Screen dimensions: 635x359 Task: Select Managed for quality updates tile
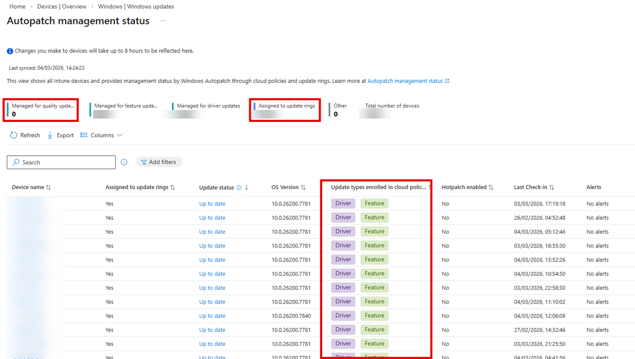tap(41, 109)
